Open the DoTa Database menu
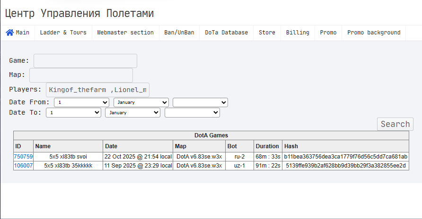The height and width of the screenshot is (219, 422). [x=226, y=33]
